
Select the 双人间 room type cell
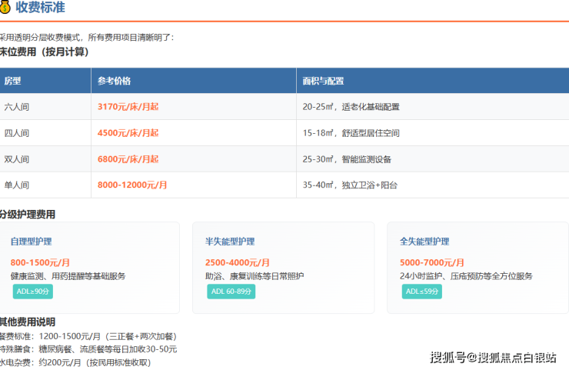coord(17,159)
